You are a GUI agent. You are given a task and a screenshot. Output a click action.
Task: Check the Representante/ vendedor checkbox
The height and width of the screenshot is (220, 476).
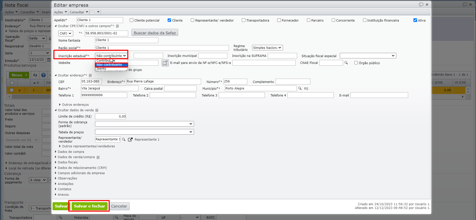[x=193, y=20]
